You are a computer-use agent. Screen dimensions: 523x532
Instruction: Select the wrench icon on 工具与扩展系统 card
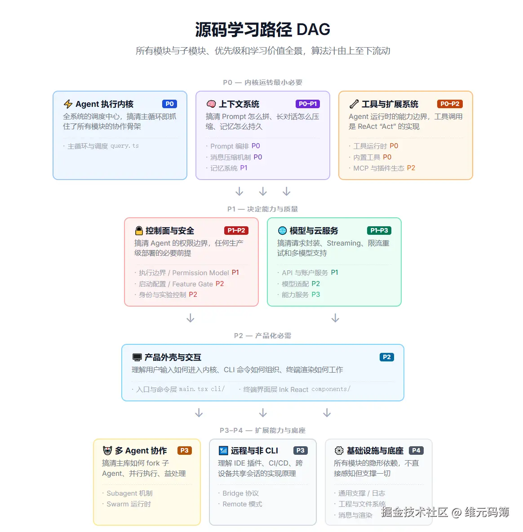pyautogui.click(x=354, y=104)
